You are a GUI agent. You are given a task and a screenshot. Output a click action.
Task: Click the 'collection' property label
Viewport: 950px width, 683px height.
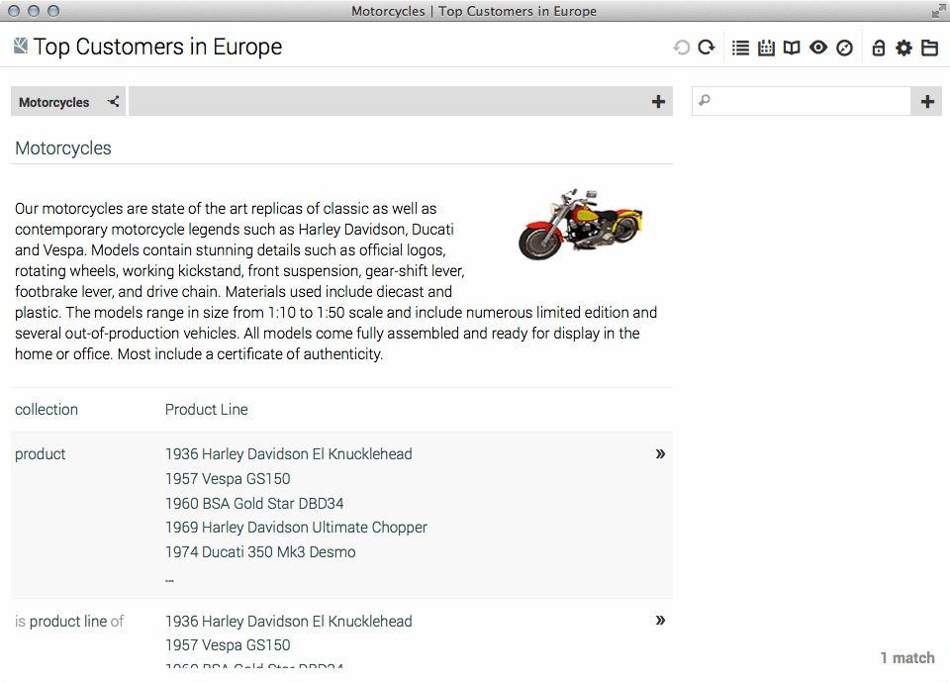pos(47,410)
